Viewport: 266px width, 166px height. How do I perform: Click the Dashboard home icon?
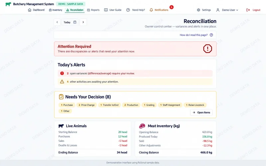click(30, 10)
